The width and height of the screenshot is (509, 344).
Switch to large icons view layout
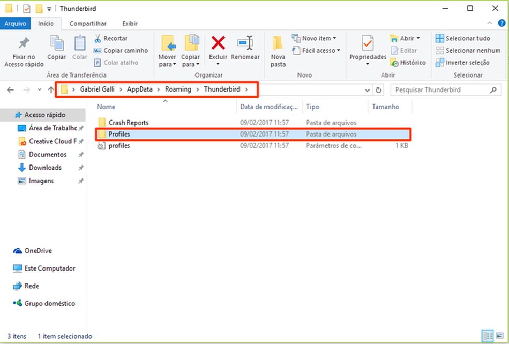point(500,336)
